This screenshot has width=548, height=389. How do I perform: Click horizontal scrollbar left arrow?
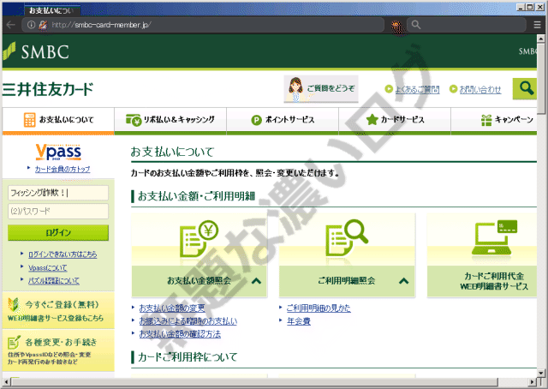(6, 381)
